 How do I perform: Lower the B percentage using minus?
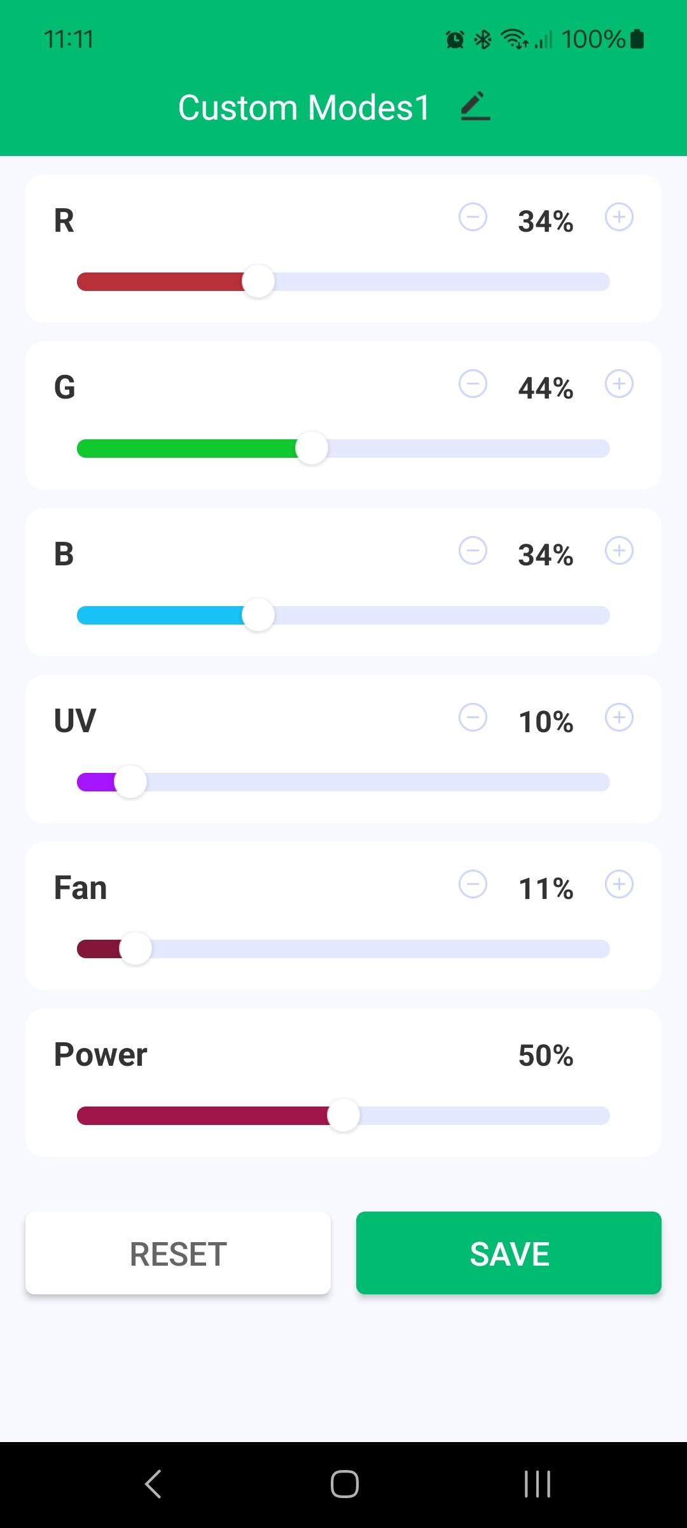[x=473, y=551]
